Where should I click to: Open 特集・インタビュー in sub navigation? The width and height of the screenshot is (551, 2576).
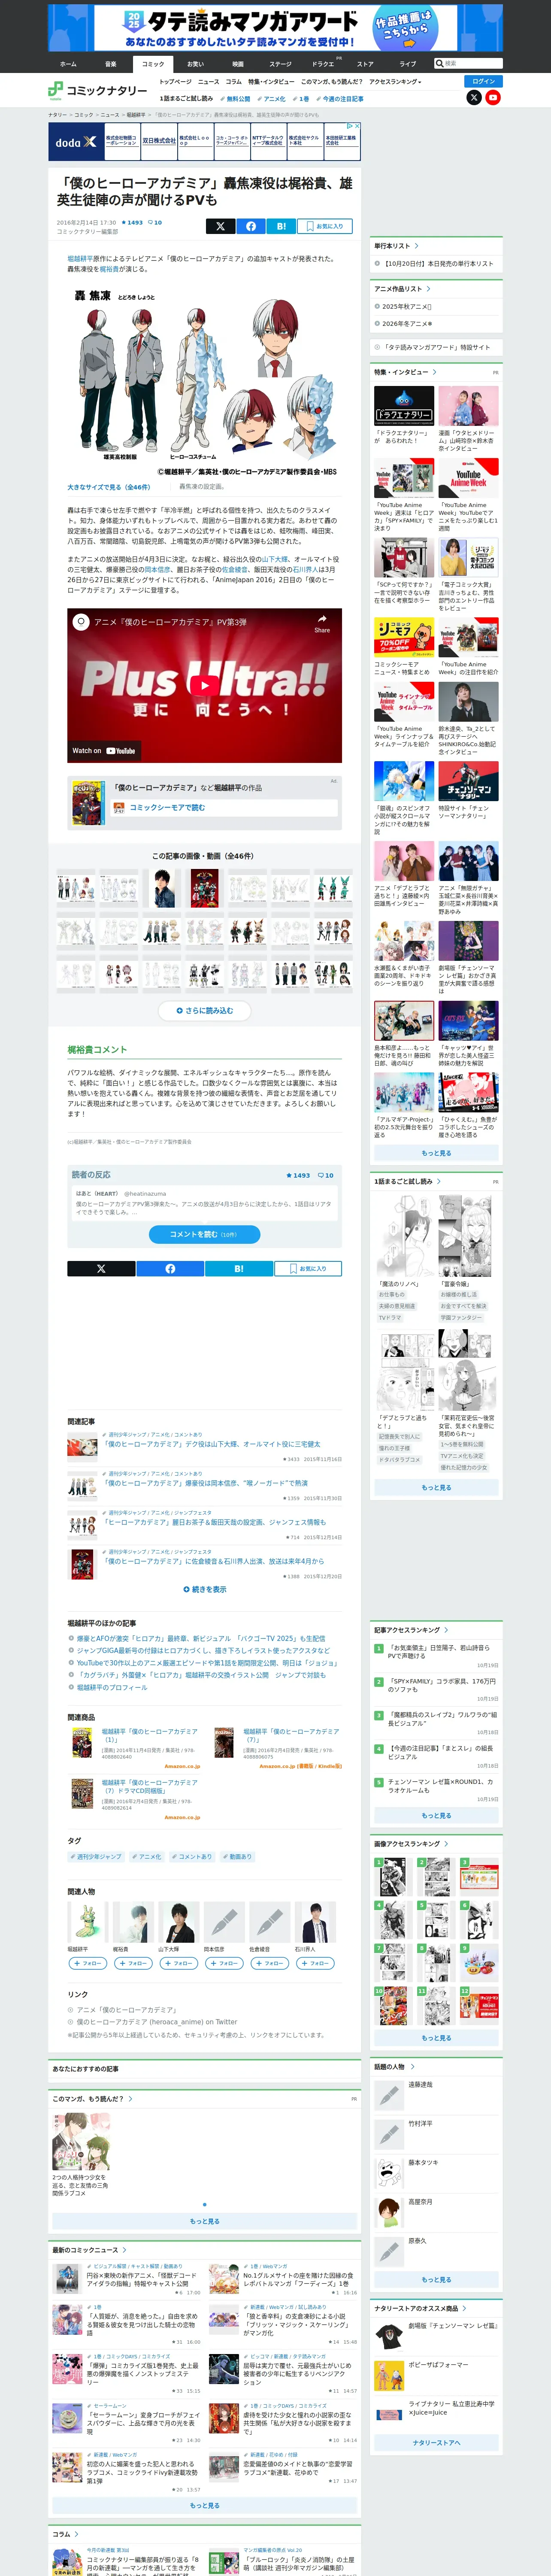point(271,82)
